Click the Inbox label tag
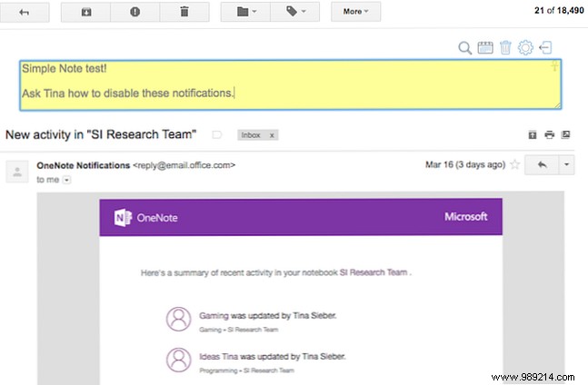The height and width of the screenshot is (385, 588). [251, 134]
